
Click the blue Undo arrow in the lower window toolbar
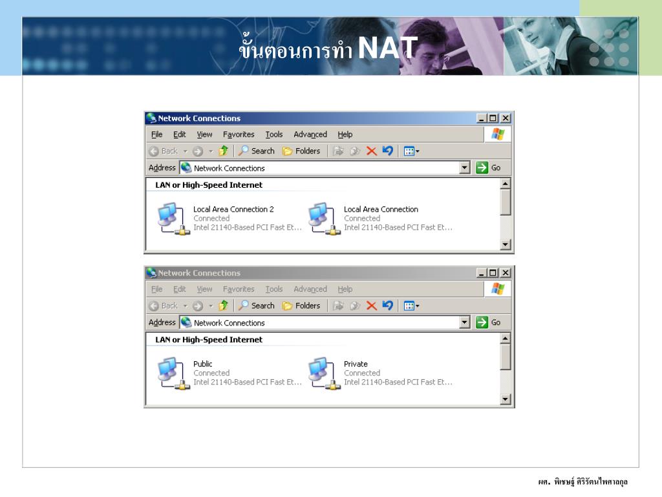pos(388,305)
